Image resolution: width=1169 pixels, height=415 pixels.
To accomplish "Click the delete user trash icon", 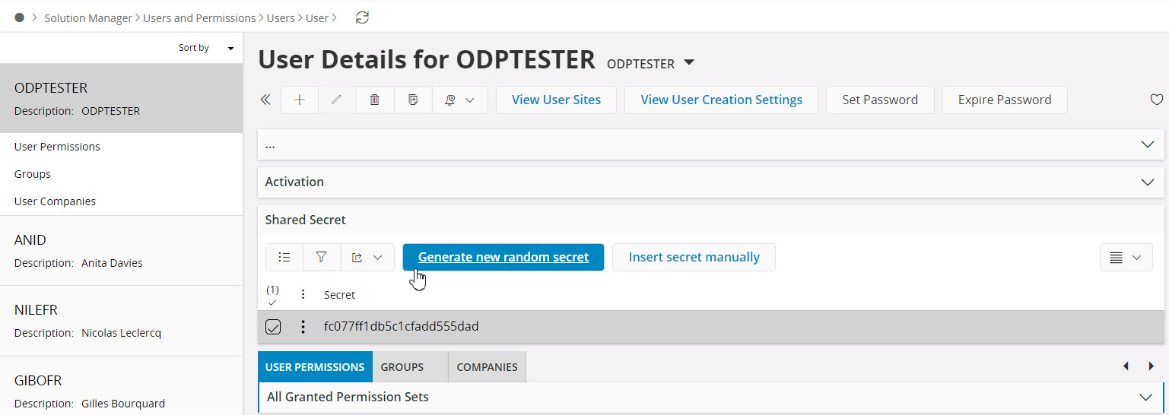I will click(x=374, y=100).
